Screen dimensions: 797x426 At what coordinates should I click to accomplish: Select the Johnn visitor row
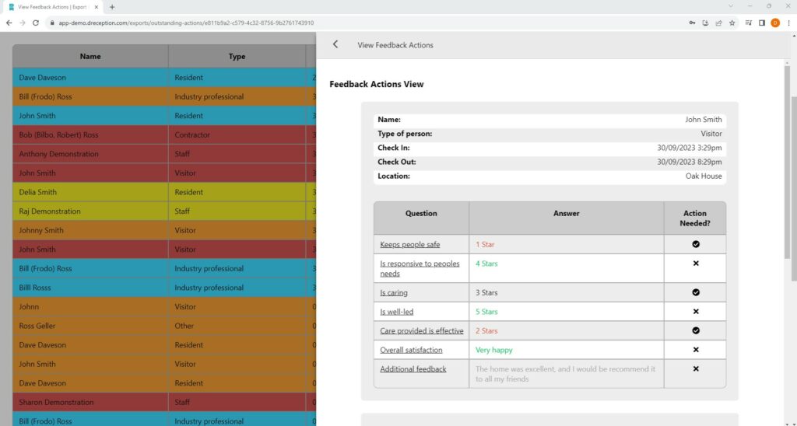[164, 307]
